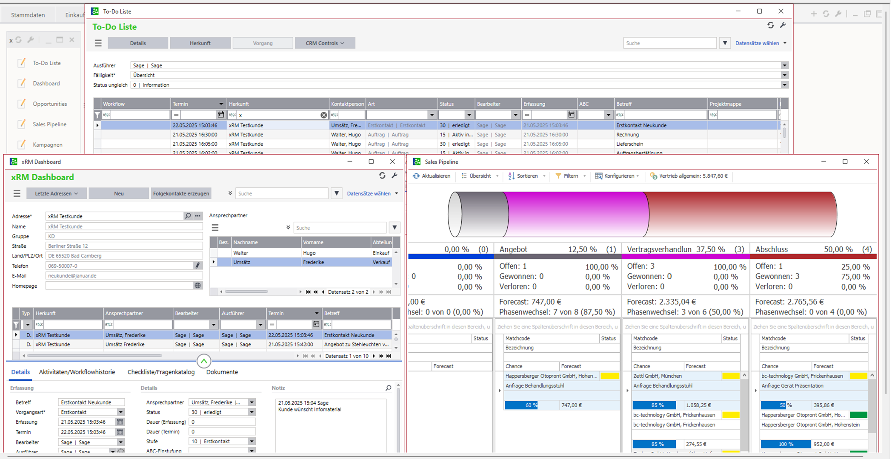Screen dimensions: 892x459
Task: Click the refresh icon in To-Do Liste header
Action: click(x=770, y=25)
